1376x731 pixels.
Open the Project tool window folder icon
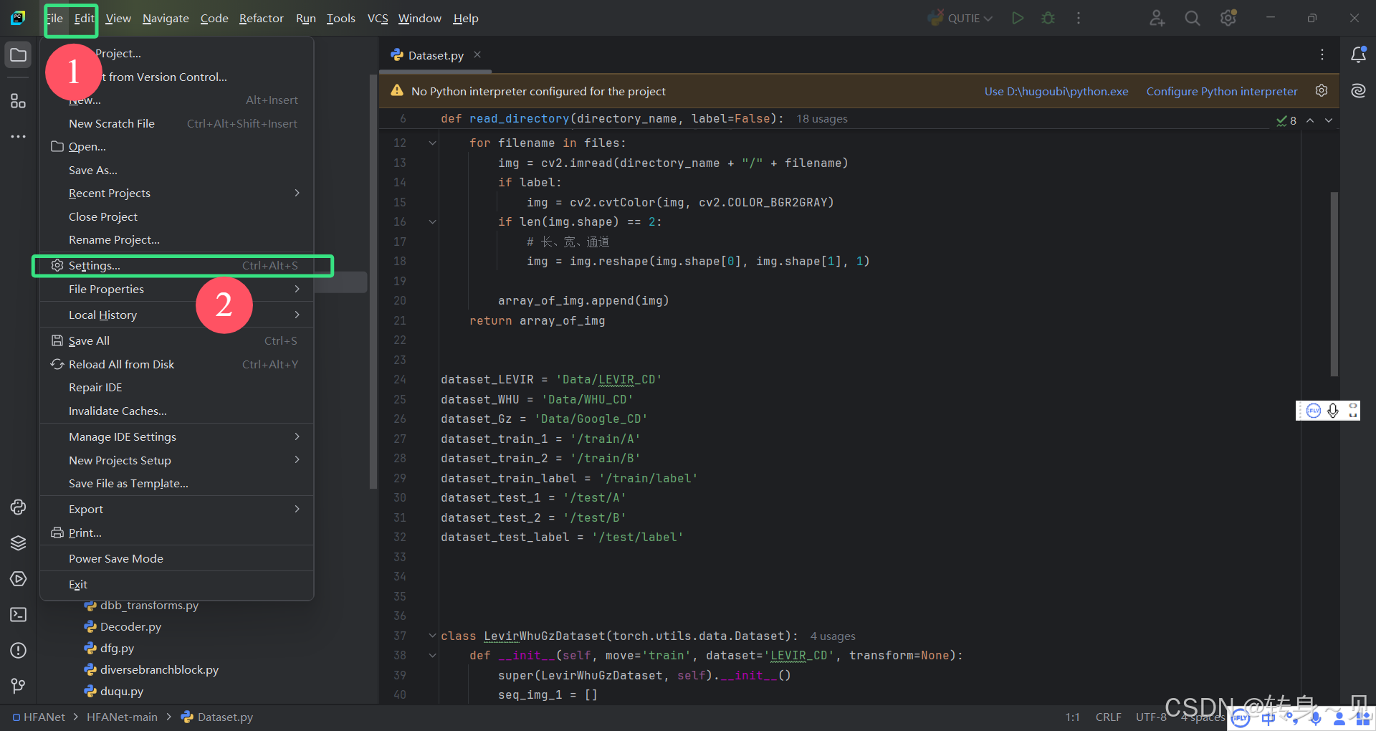[19, 55]
